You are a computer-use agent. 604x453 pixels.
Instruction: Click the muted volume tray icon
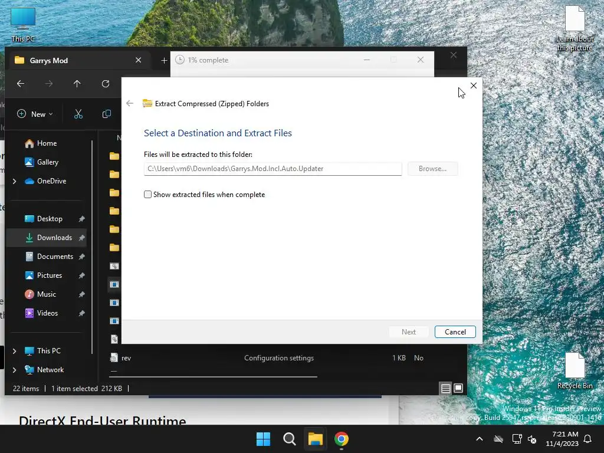533,439
